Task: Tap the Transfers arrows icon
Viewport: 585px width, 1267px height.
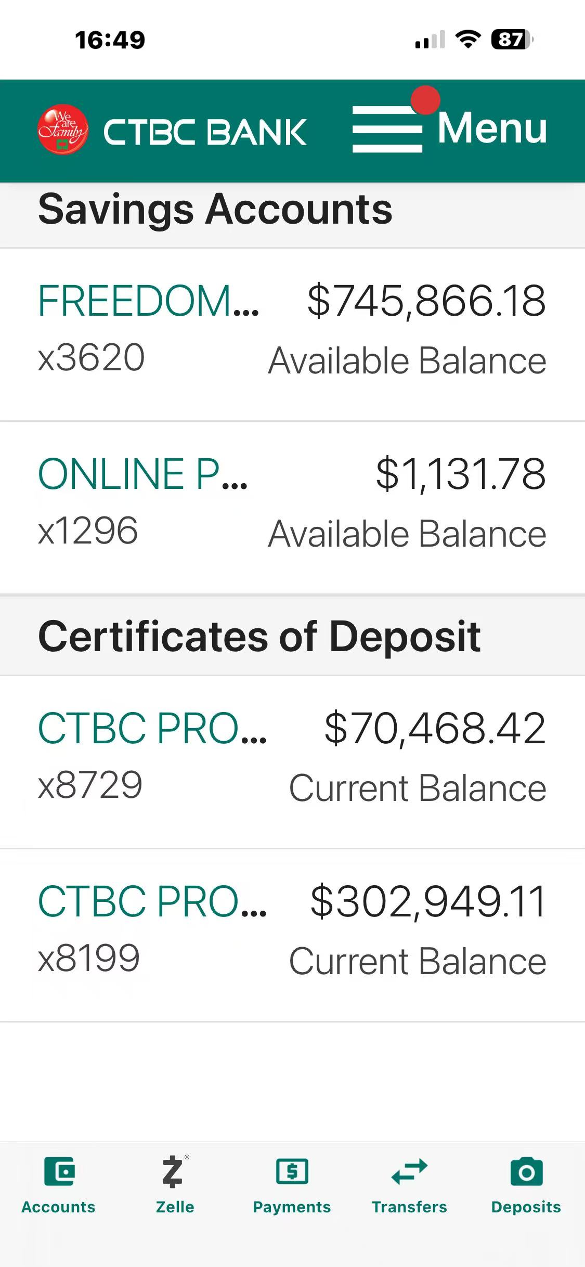Action: (409, 1171)
